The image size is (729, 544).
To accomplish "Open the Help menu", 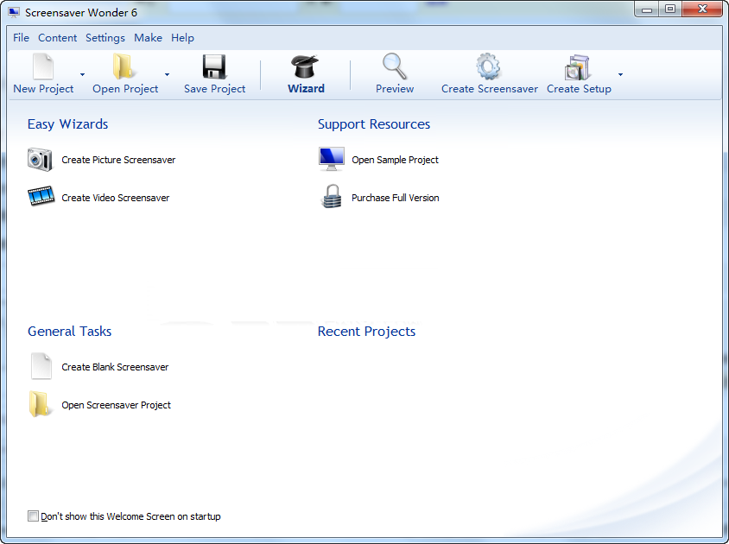I will click(x=182, y=38).
